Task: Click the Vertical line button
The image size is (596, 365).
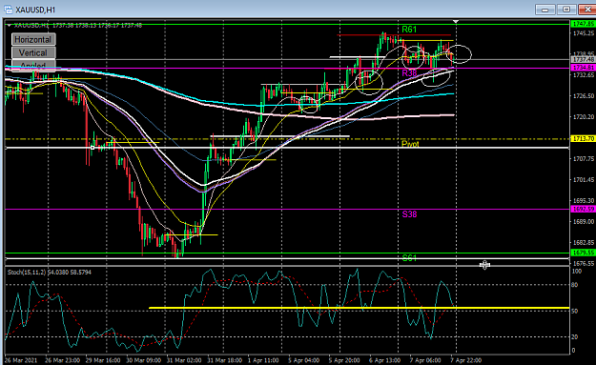Action: (33, 52)
